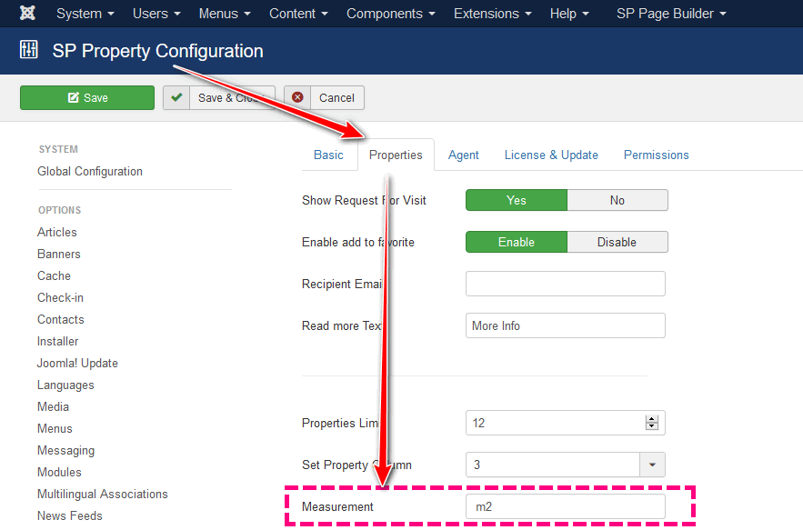Click the Cancel button
Screen dimensions: 803x530
pos(324,97)
